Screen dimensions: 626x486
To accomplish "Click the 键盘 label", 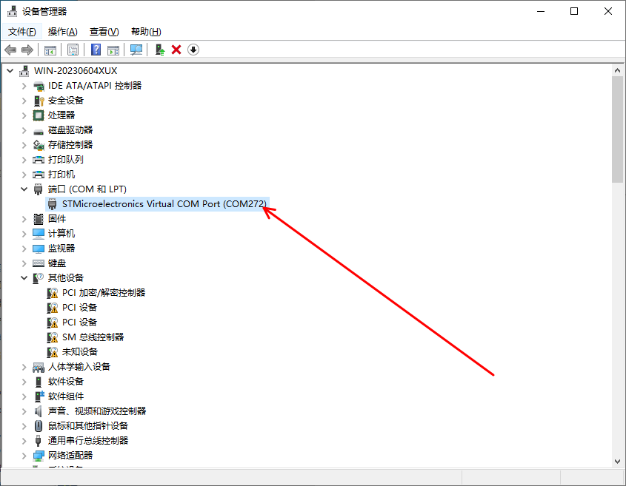I will pos(57,263).
